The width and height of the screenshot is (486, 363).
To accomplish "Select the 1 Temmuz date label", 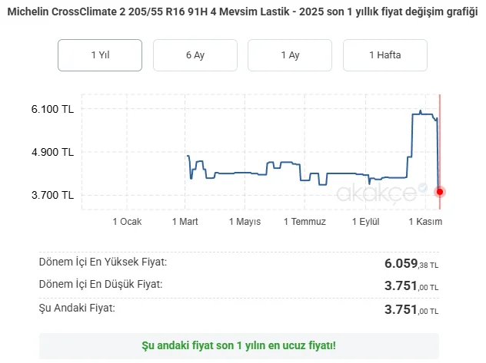I will click(x=305, y=222).
